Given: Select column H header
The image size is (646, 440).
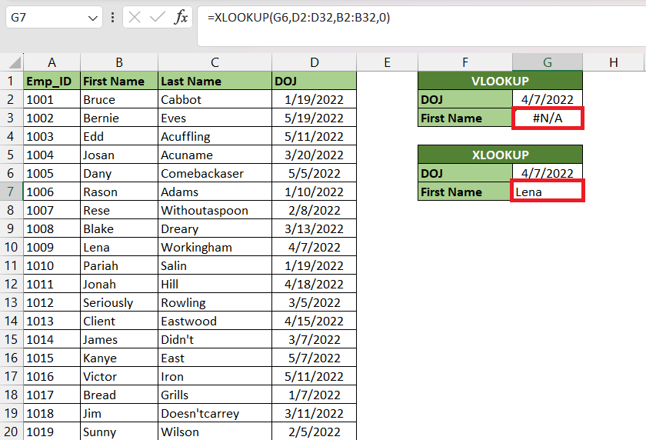Looking at the screenshot, I should [614, 62].
